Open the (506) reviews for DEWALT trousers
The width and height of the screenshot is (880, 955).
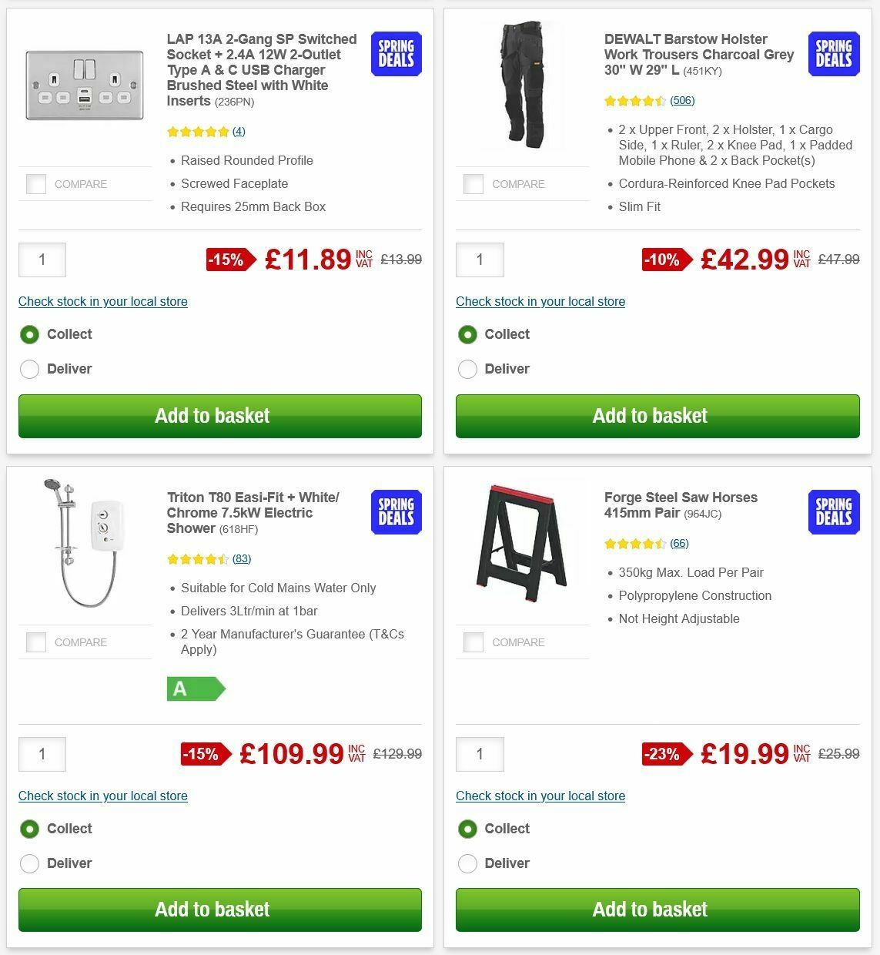(682, 100)
